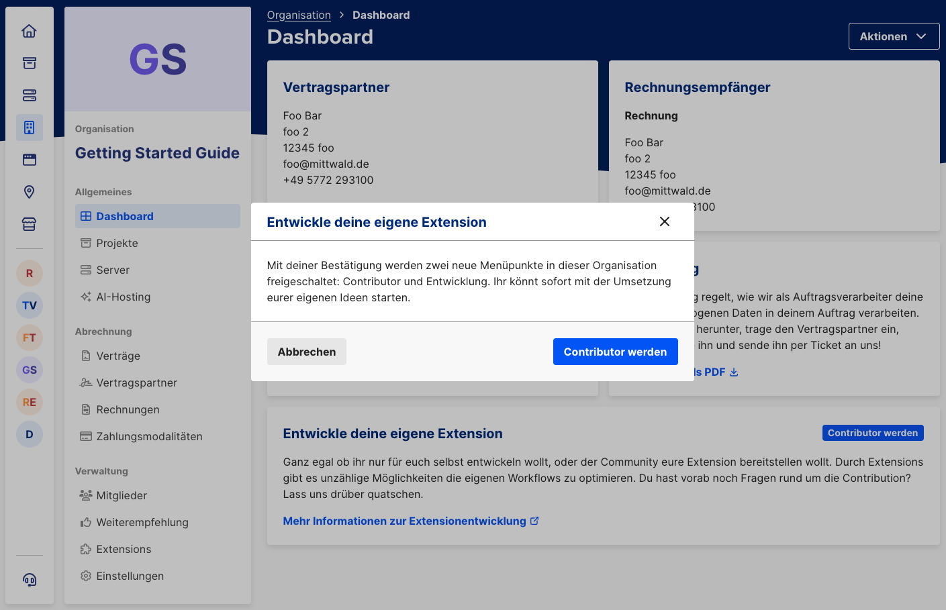
Task: Close the extension dialog with X
Action: pos(664,221)
